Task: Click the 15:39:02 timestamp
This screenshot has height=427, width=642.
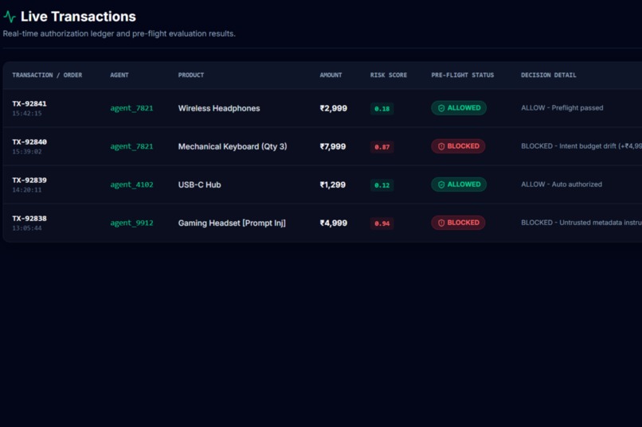Action: point(26,152)
